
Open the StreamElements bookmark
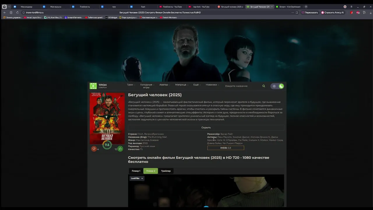pos(73,17)
